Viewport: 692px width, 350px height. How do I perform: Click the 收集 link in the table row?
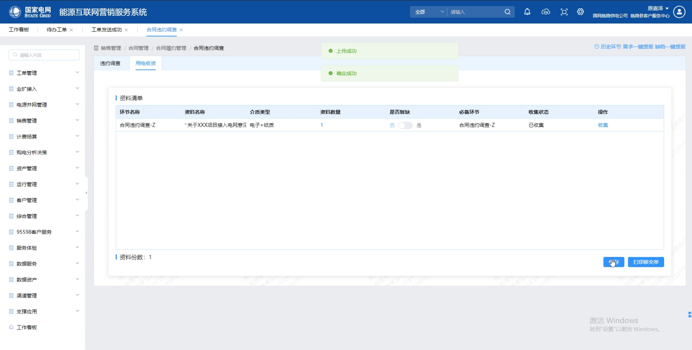(x=603, y=125)
